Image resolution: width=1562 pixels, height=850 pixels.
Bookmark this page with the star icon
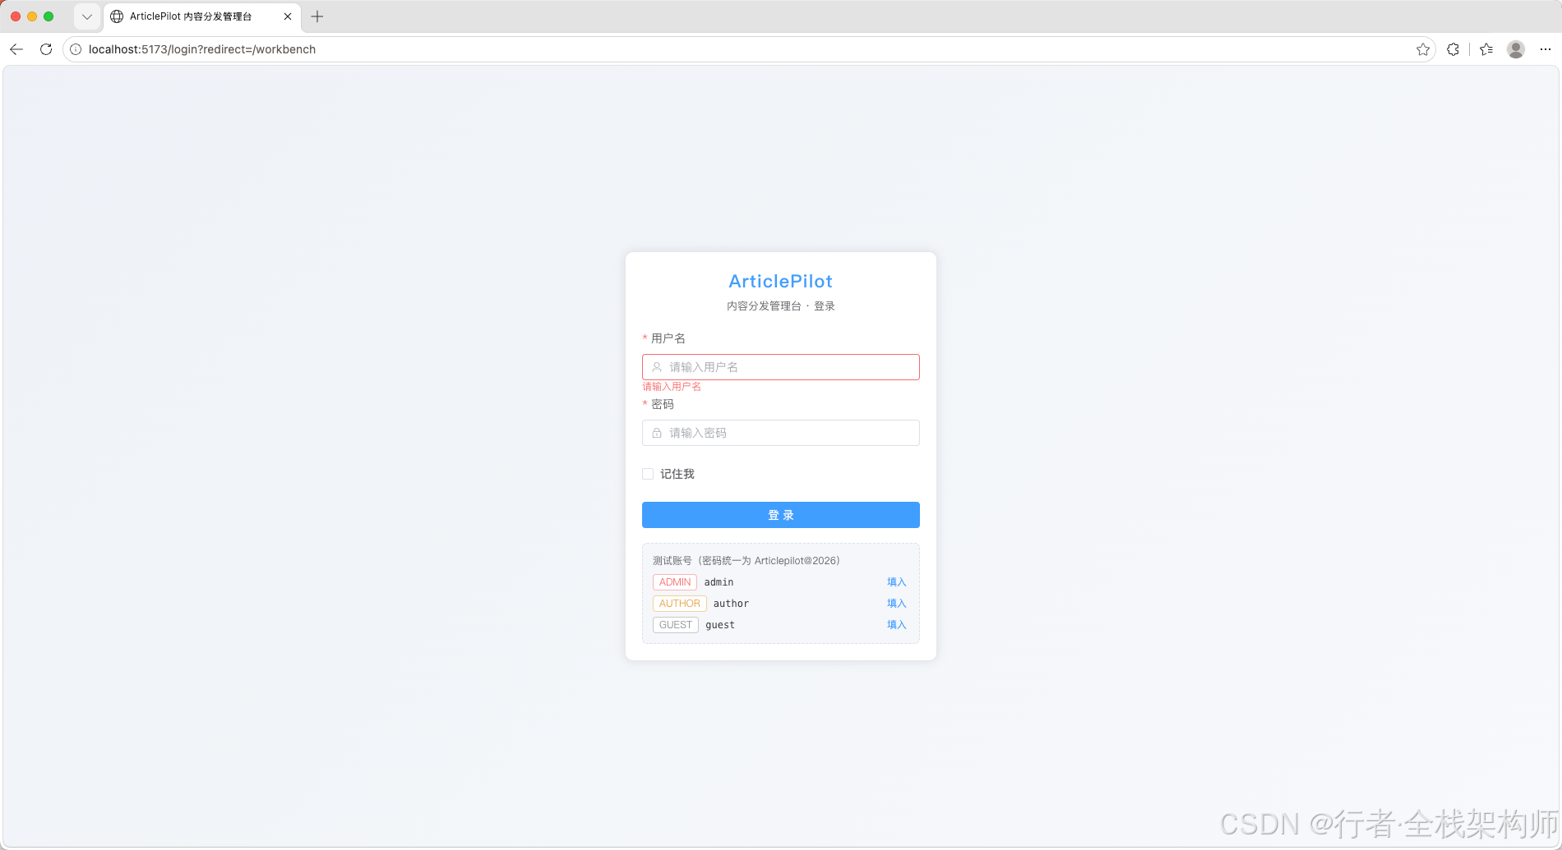tap(1423, 49)
